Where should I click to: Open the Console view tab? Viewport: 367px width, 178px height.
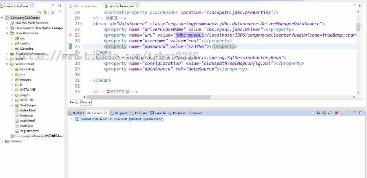pos(158,113)
